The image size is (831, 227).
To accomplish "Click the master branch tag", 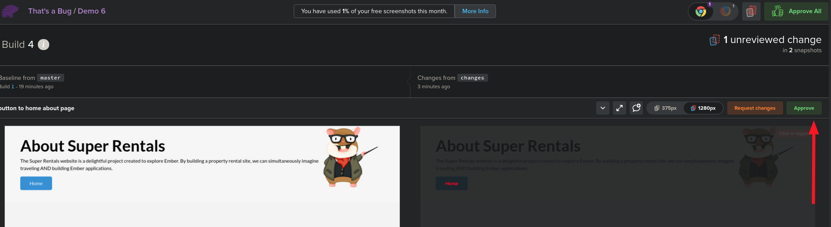I will [51, 78].
